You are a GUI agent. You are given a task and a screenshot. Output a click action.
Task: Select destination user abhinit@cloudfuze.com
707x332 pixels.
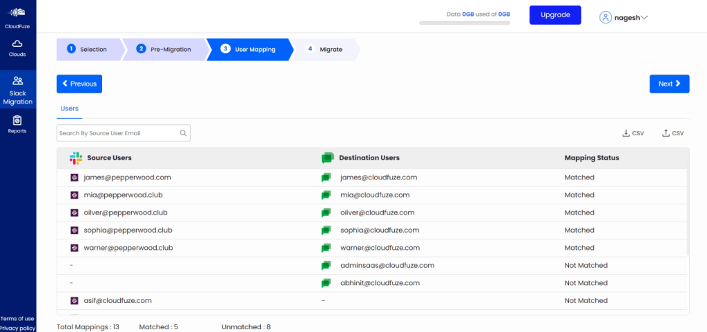pyautogui.click(x=380, y=283)
